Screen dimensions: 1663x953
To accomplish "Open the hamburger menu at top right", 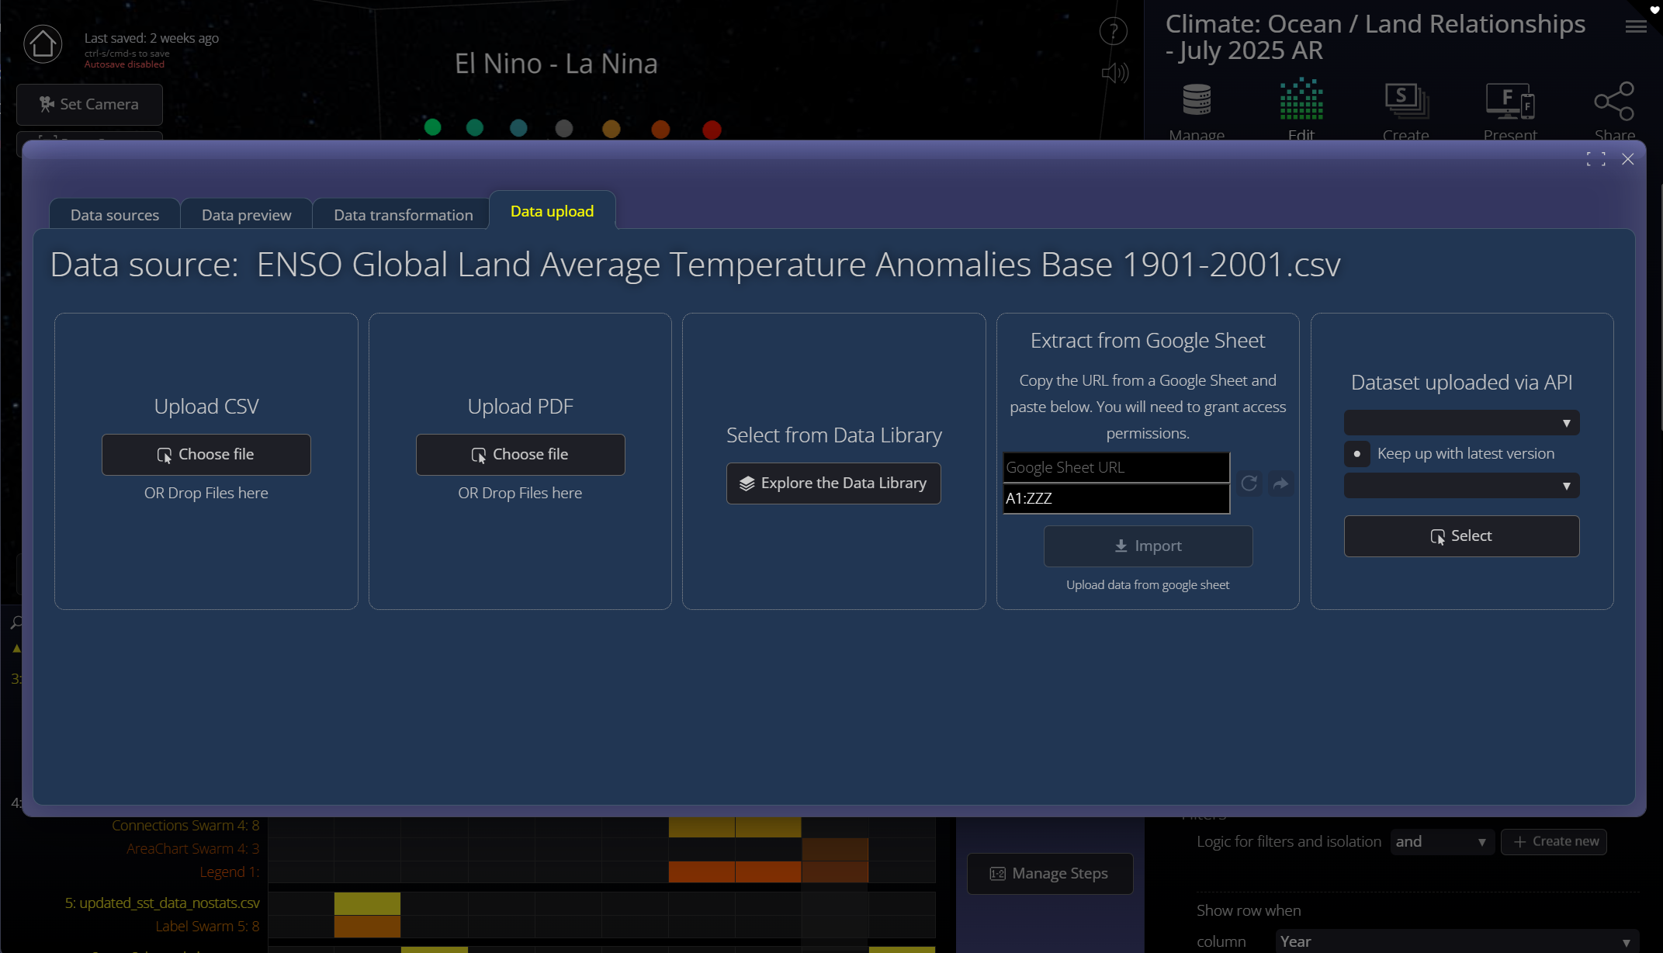I will pos(1636,26).
